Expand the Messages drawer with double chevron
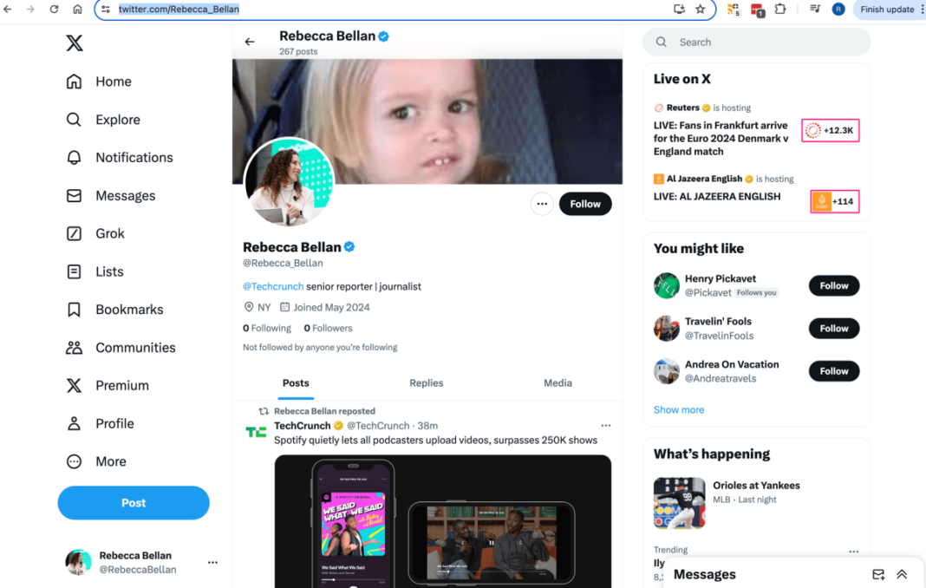This screenshot has width=926, height=588. point(902,574)
